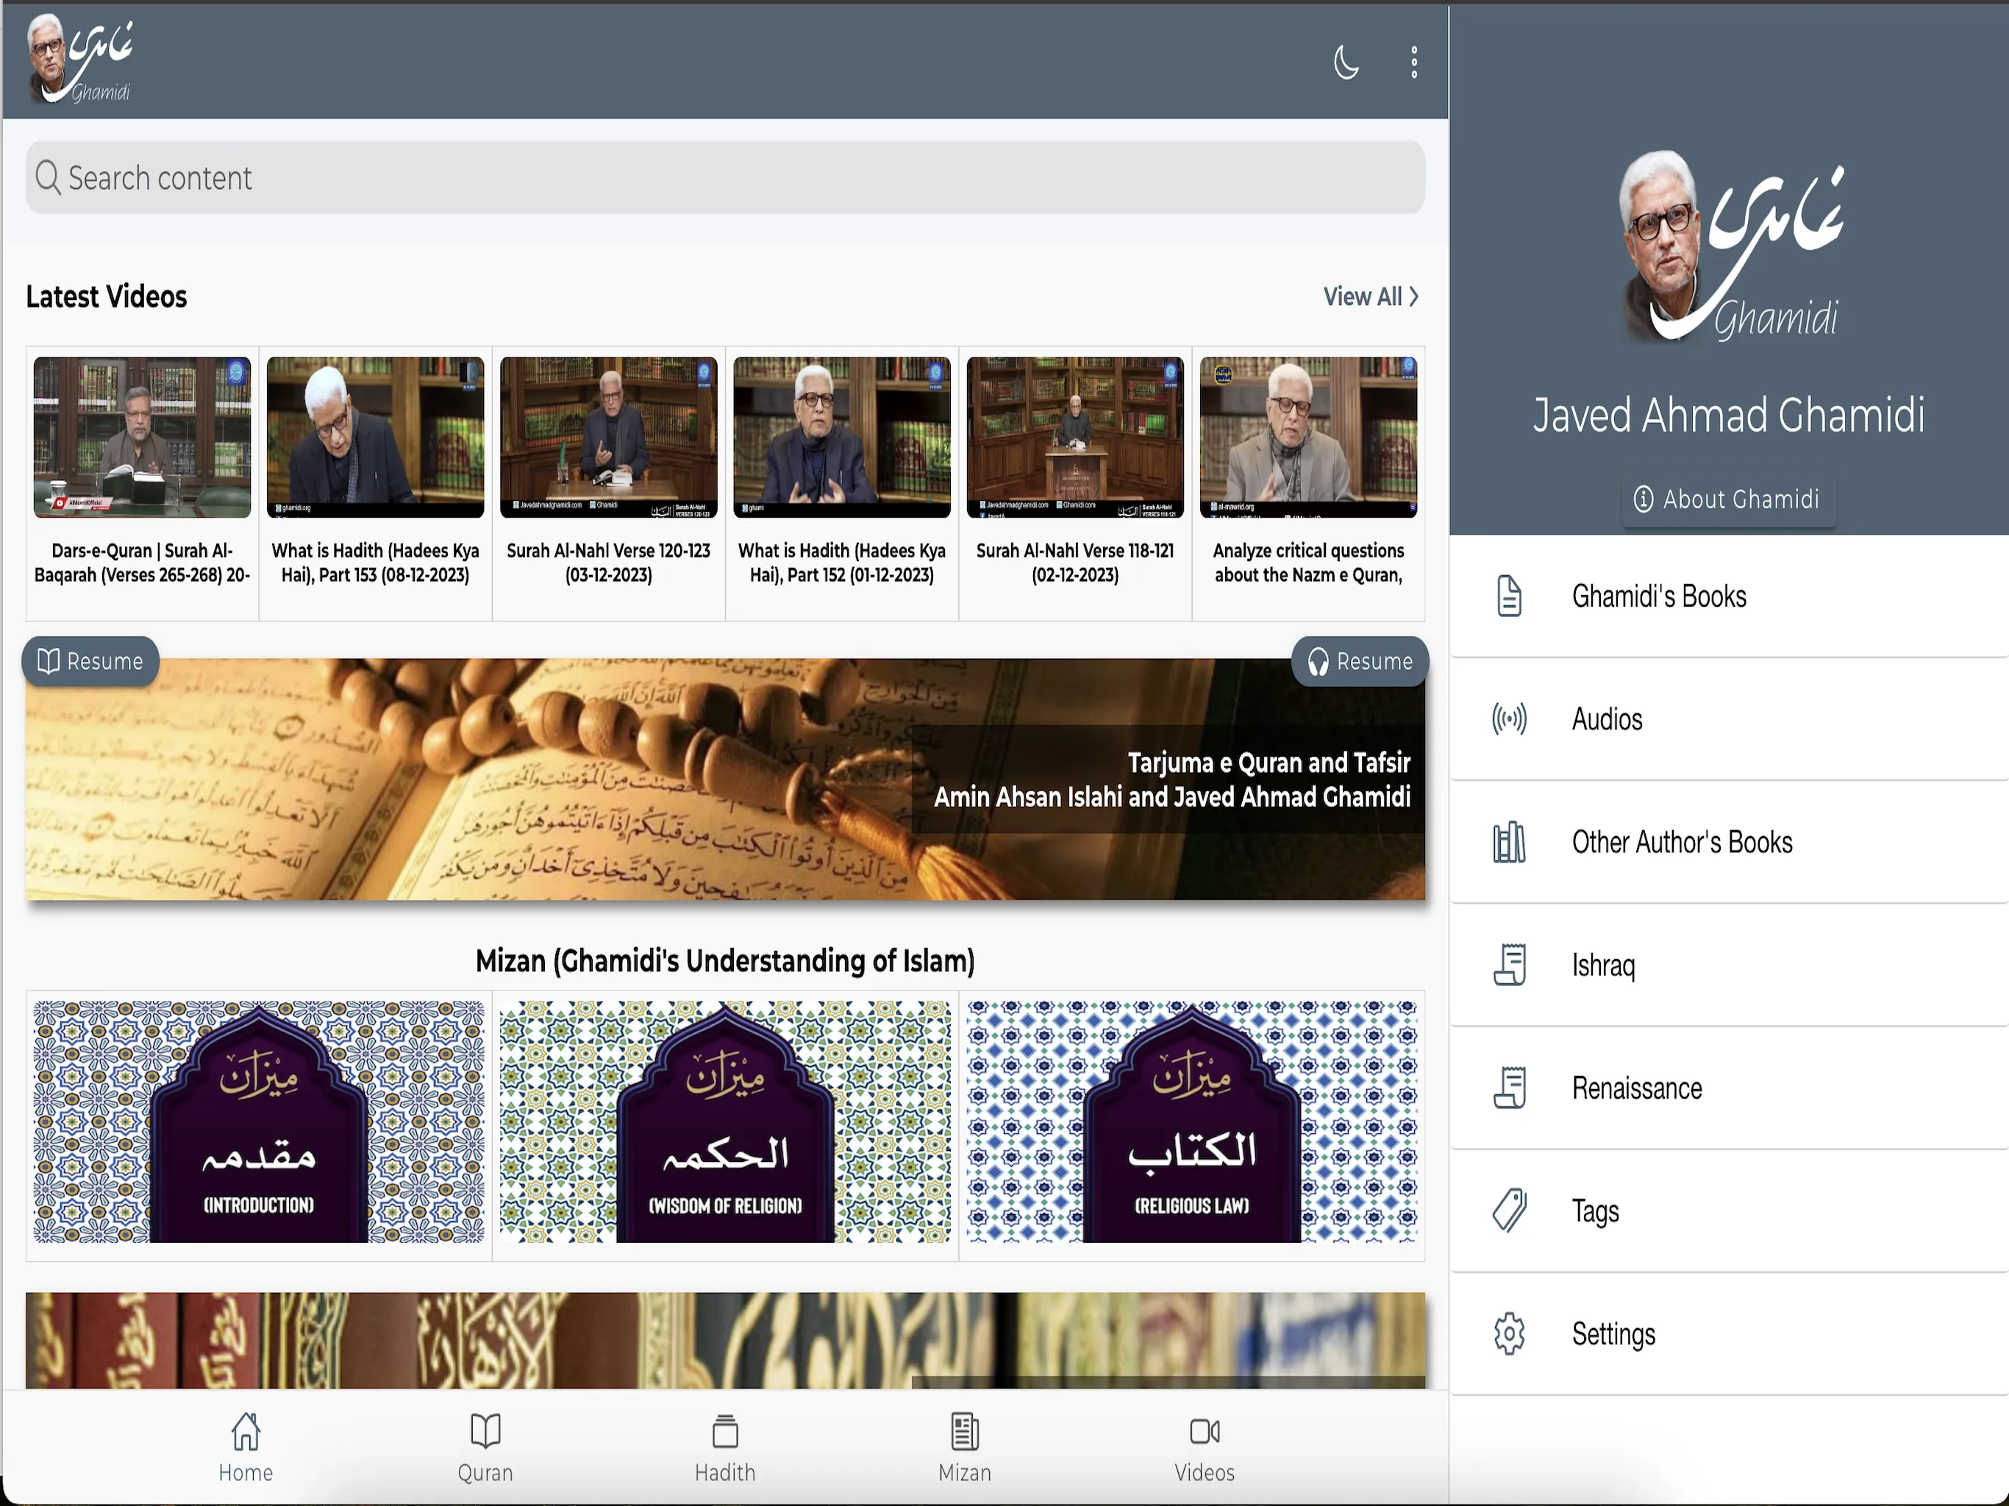Open the Ishraq sidebar icon
The height and width of the screenshot is (1506, 2009).
(x=1510, y=966)
